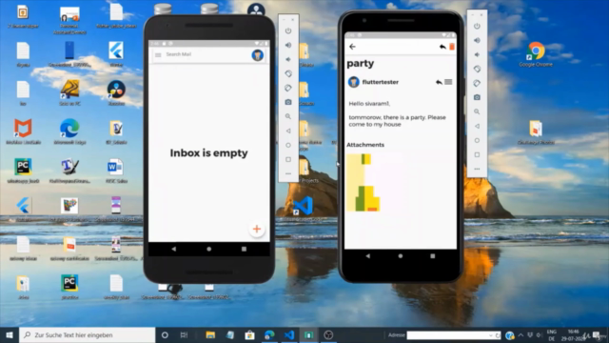This screenshot has width=609, height=343.
Task: Click reply arrow in right phone top bar
Action: (x=442, y=47)
